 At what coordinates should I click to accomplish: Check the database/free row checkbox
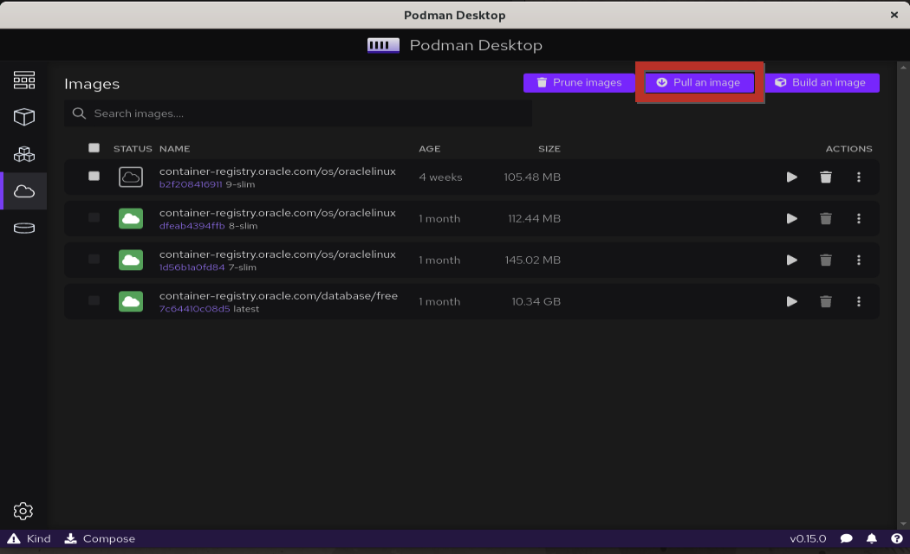coord(94,300)
